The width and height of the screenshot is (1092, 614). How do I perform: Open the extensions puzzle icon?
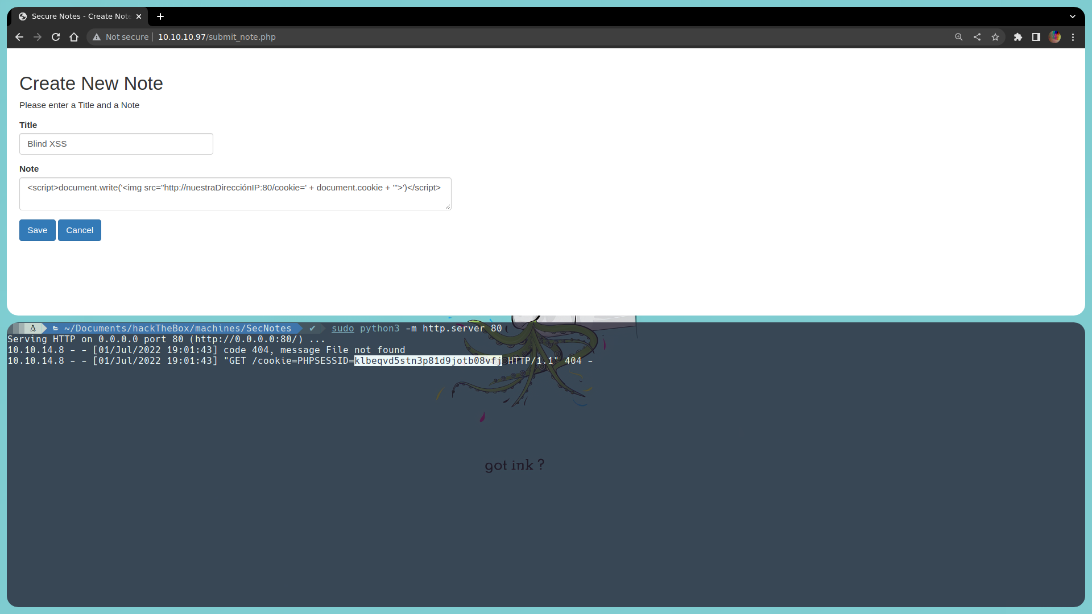(1018, 37)
